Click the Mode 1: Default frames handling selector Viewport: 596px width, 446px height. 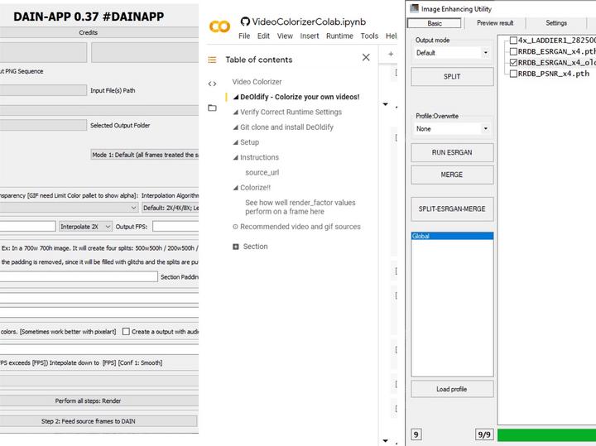145,155
